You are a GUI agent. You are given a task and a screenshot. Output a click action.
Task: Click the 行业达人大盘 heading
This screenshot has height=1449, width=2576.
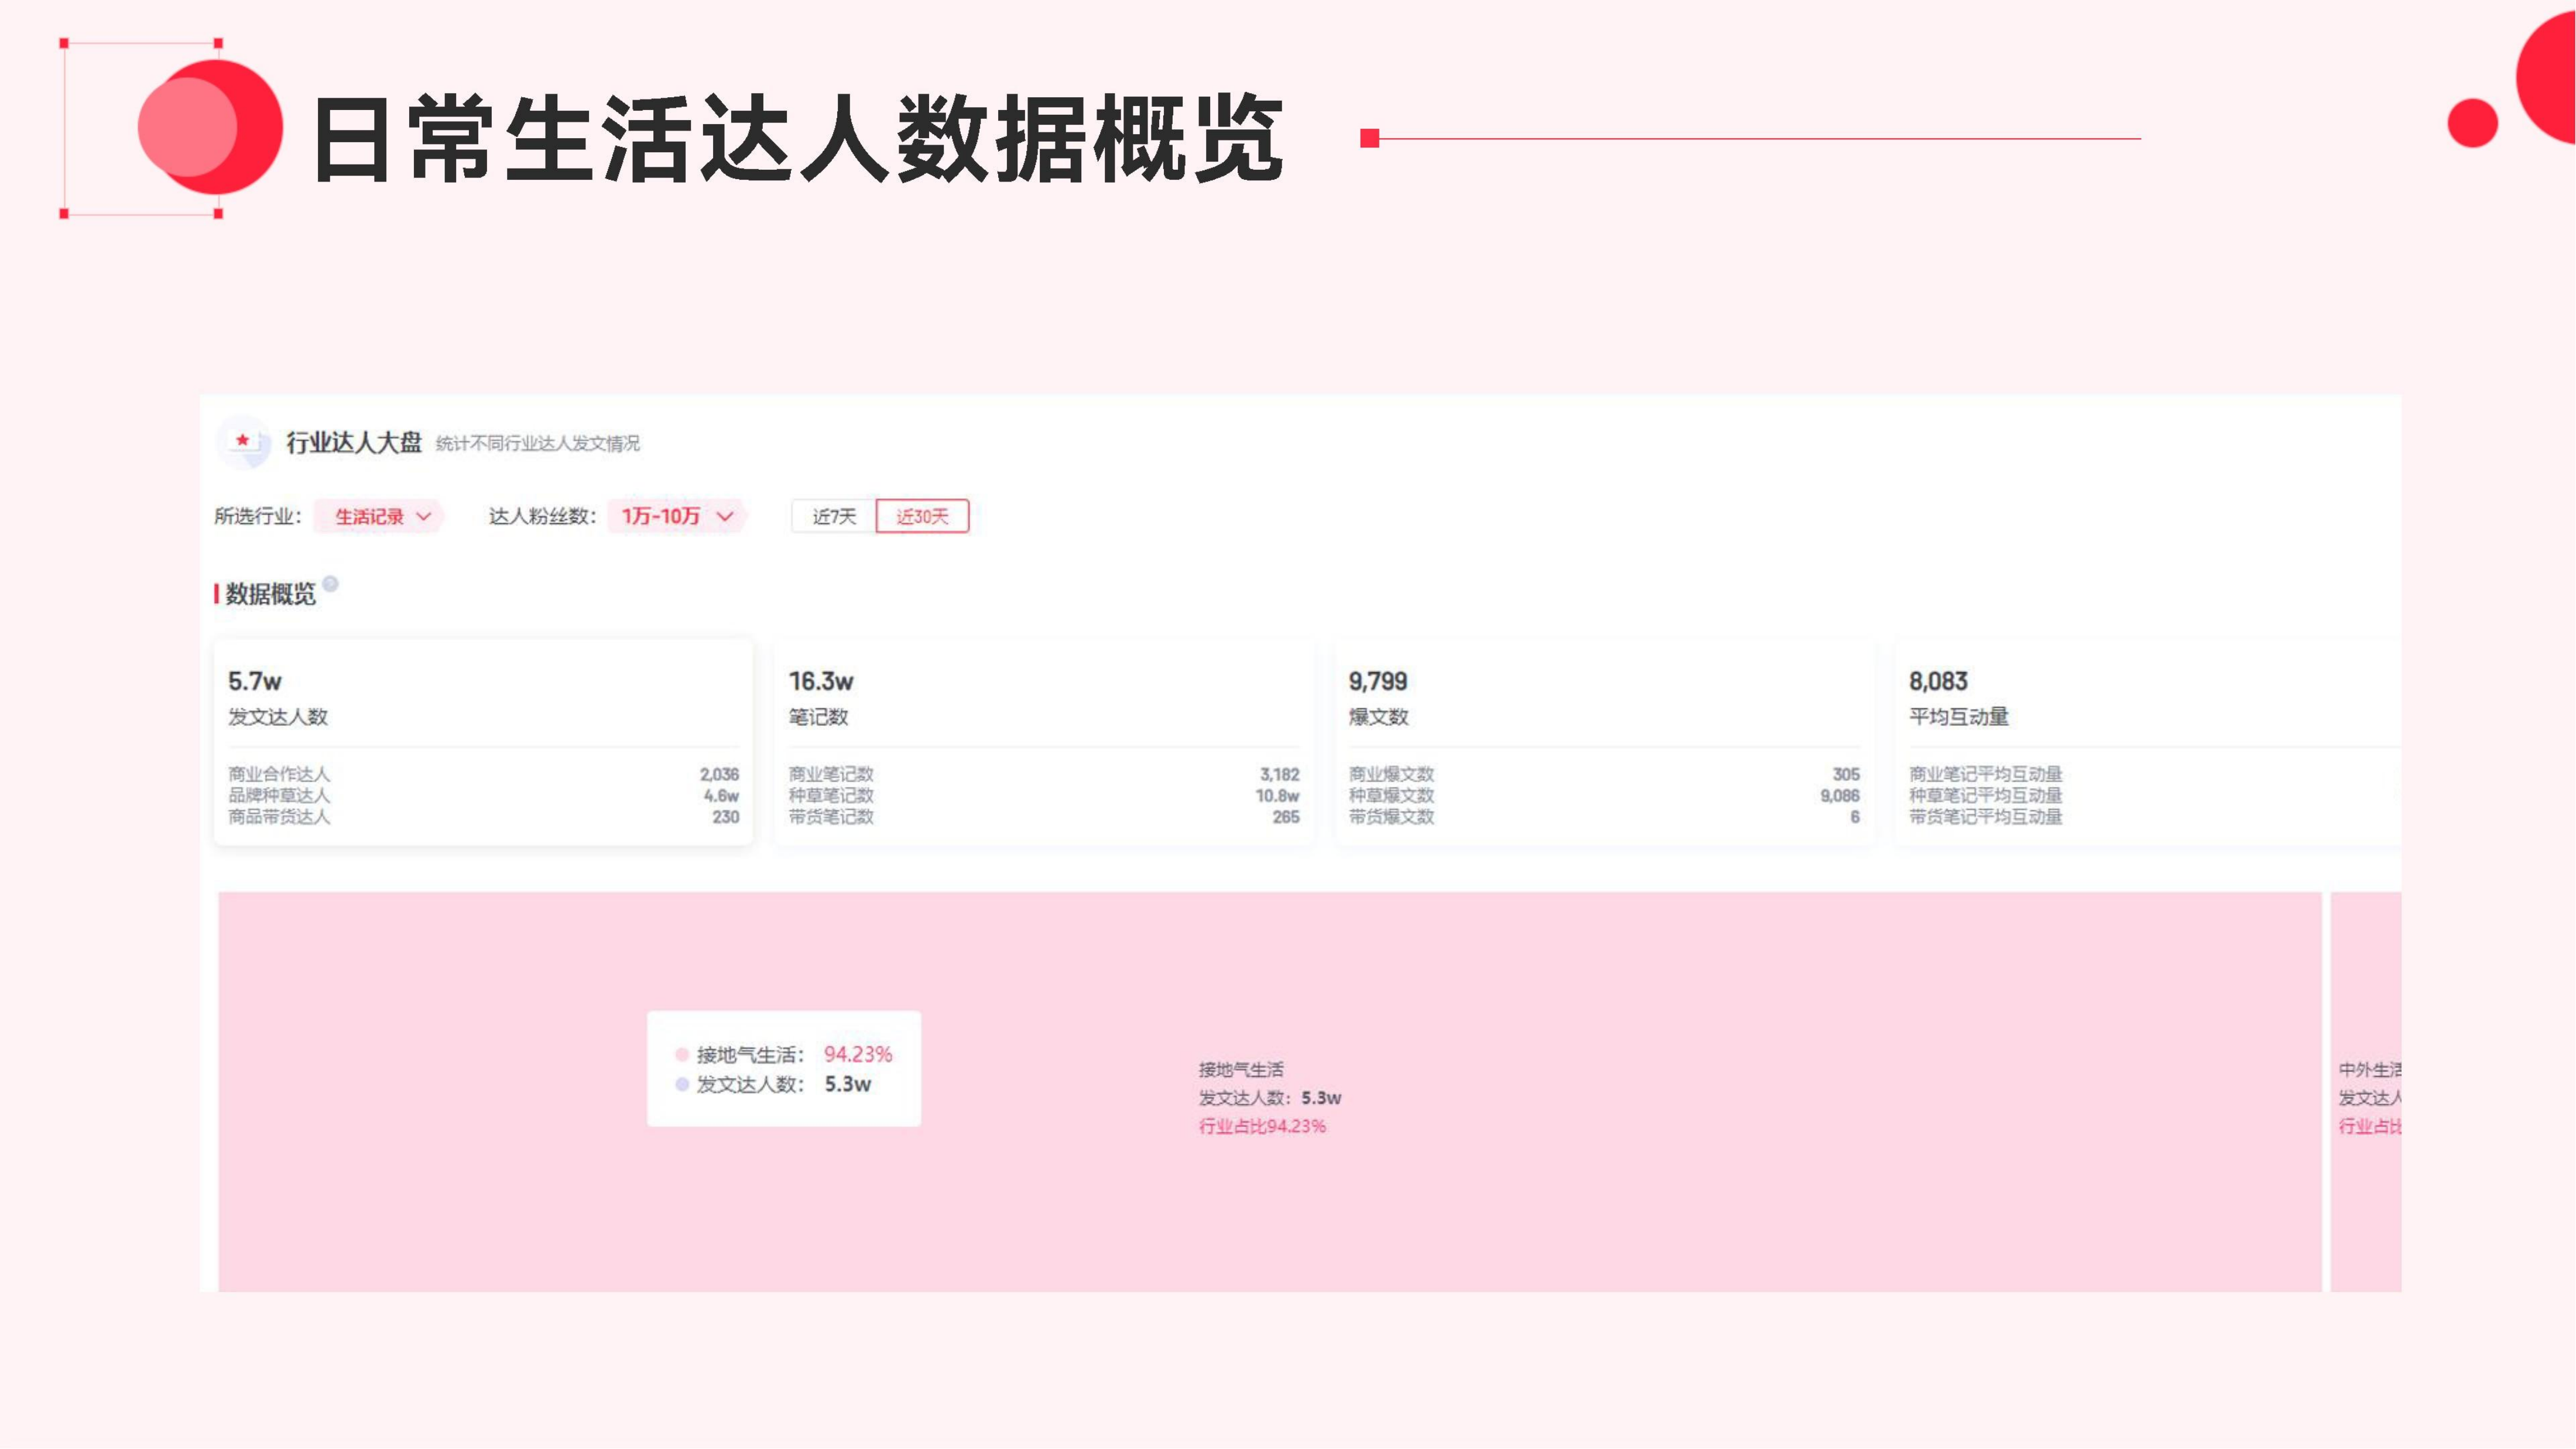point(354,442)
